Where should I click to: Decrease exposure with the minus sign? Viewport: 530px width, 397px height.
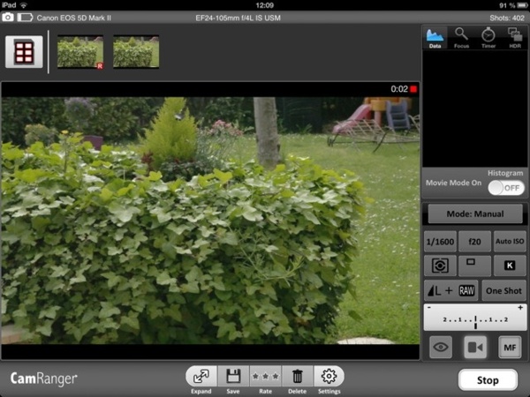(x=429, y=308)
